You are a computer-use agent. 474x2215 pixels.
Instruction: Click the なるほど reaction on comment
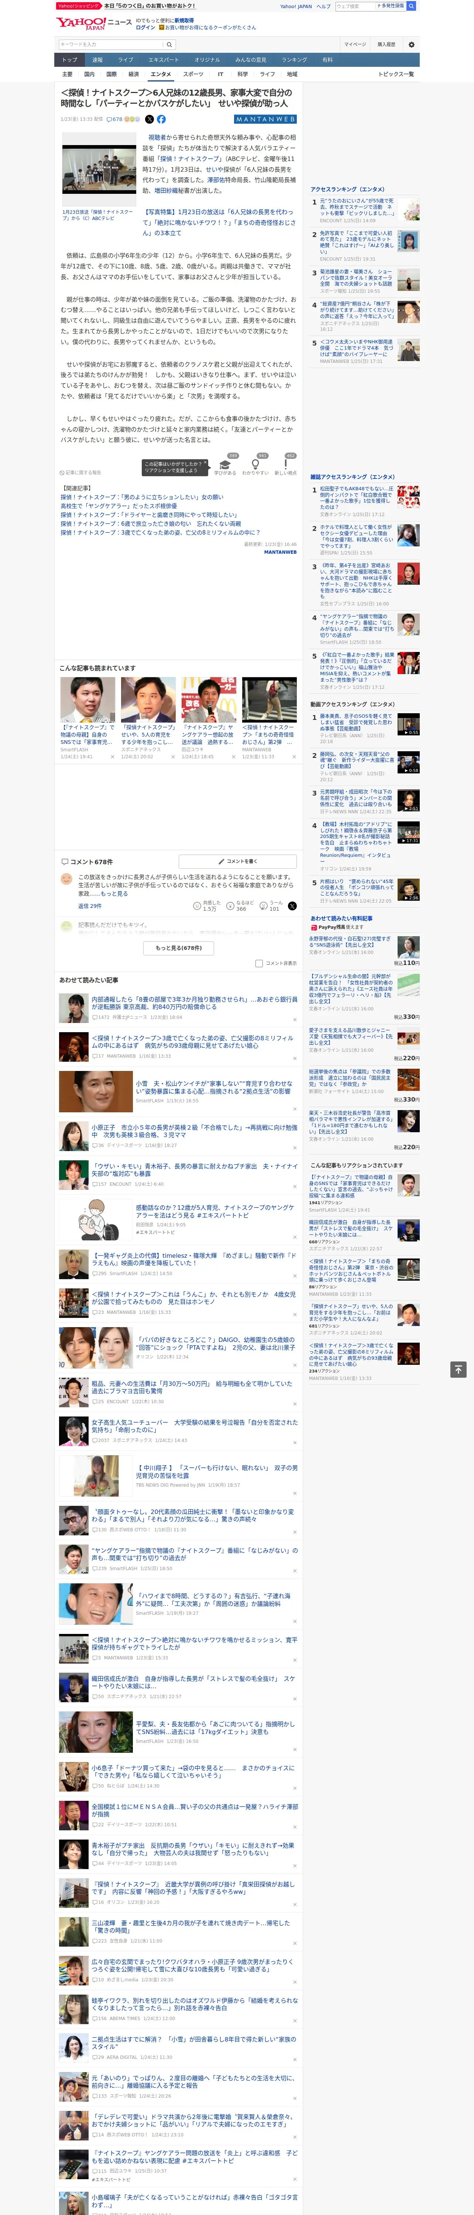(241, 906)
